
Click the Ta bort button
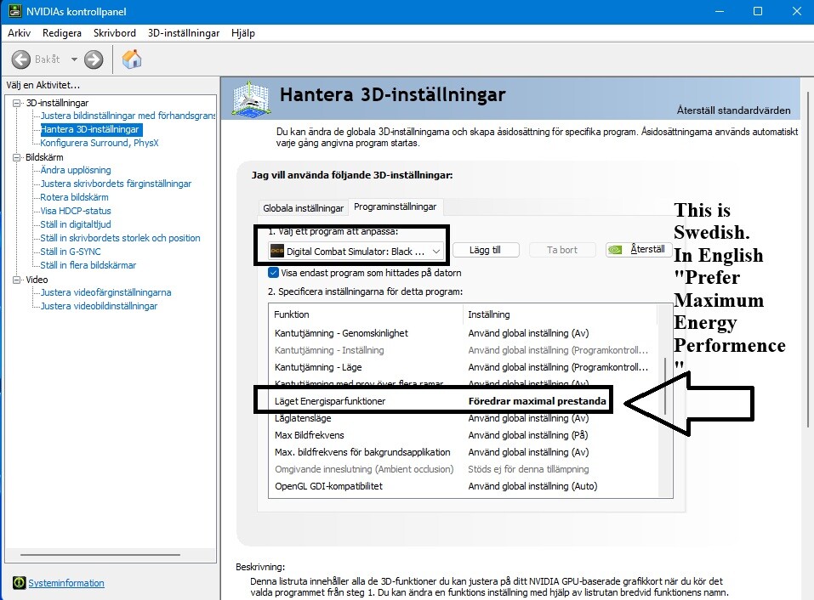pos(561,250)
